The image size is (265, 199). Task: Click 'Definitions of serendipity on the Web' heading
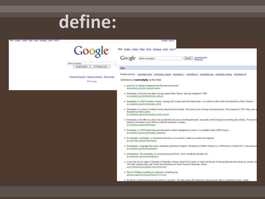pos(141,80)
